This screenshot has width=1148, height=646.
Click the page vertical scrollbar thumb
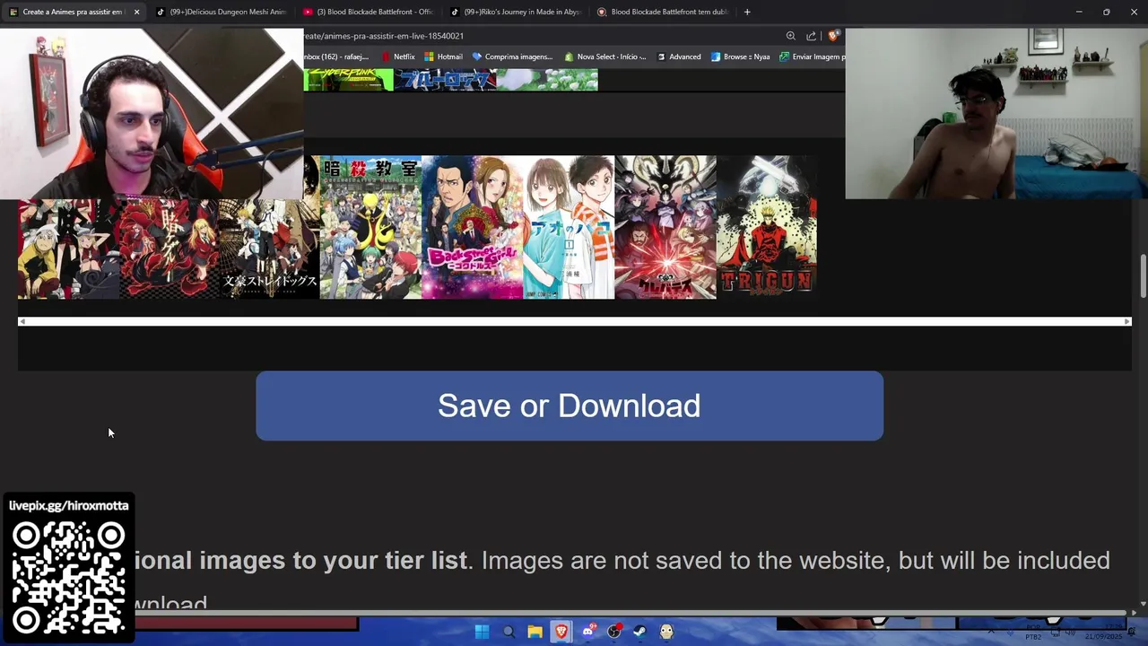[1143, 276]
